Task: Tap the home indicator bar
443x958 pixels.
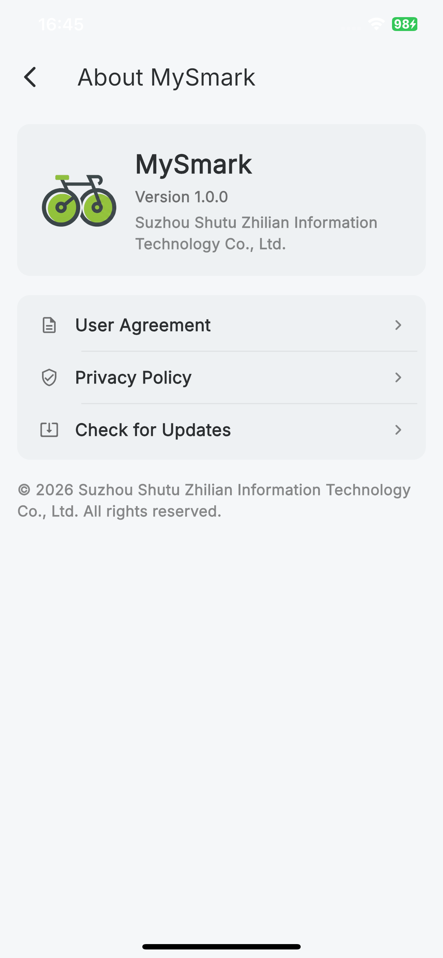Action: click(x=221, y=947)
